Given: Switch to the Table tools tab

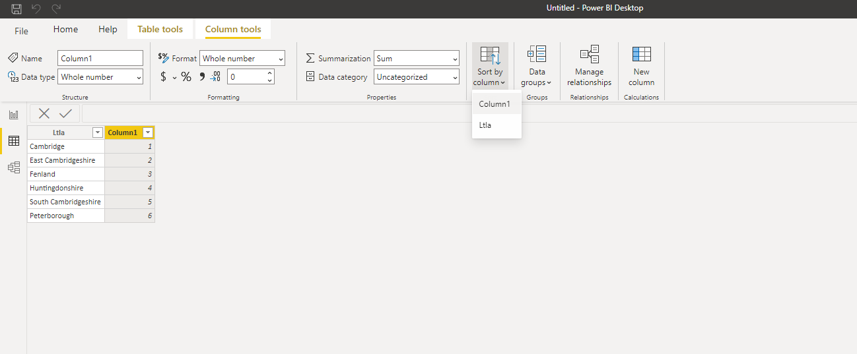Looking at the screenshot, I should 160,29.
